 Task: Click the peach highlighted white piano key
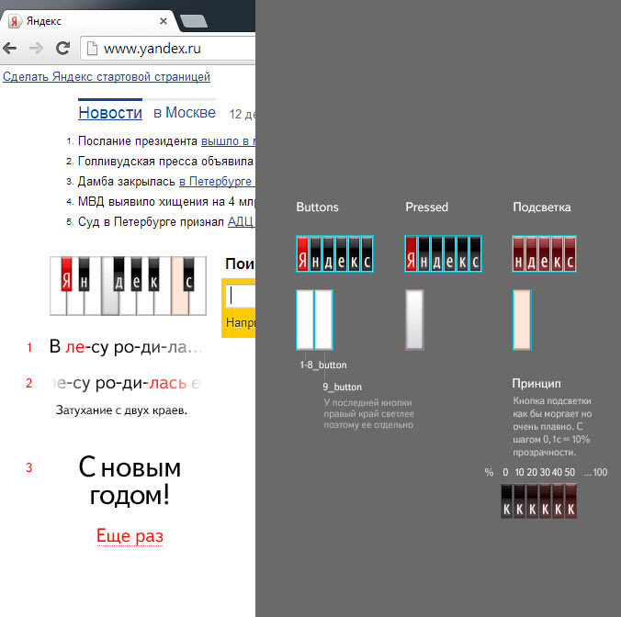point(178,305)
